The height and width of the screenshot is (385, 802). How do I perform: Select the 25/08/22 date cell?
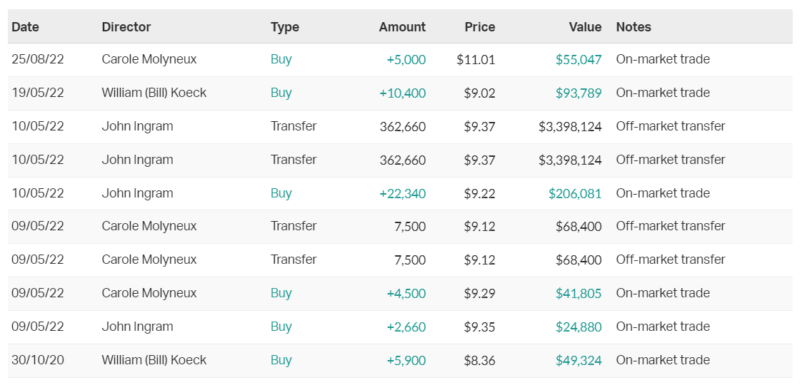click(38, 59)
